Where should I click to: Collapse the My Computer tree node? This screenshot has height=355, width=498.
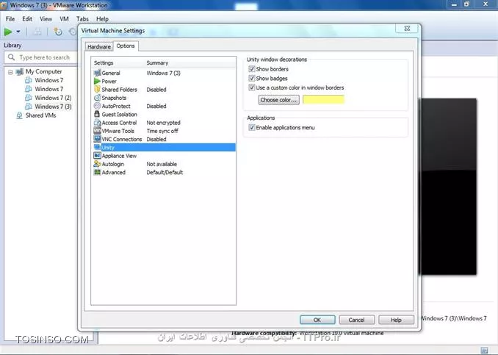tap(10, 72)
